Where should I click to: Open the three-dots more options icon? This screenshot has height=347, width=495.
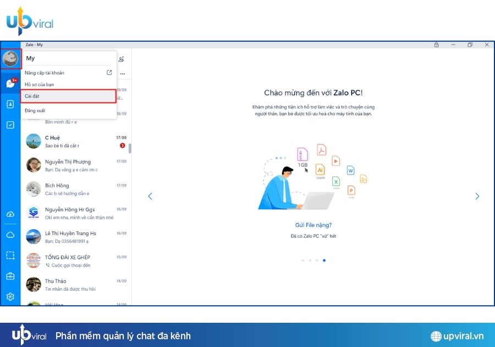pyautogui.click(x=123, y=74)
